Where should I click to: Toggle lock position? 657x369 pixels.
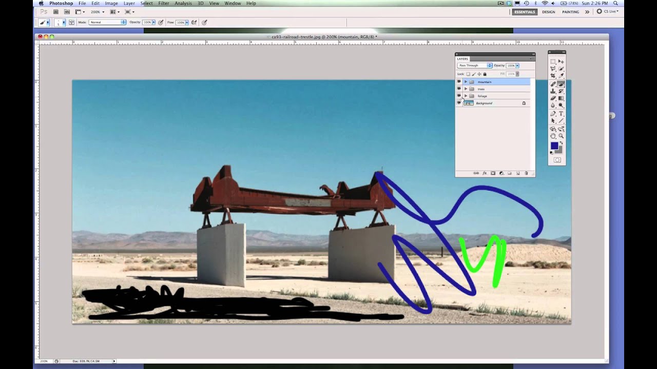pyautogui.click(x=479, y=74)
